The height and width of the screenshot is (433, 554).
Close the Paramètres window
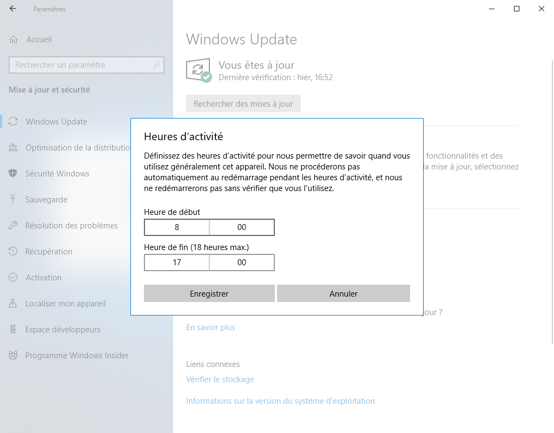coord(541,9)
